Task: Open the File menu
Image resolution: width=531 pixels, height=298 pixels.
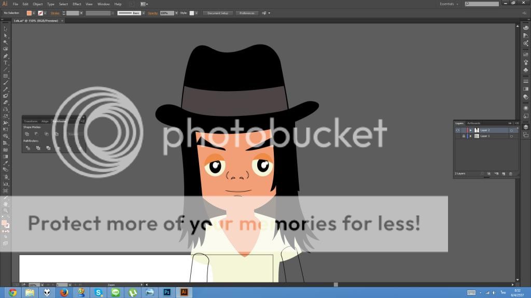Action: tap(15, 4)
